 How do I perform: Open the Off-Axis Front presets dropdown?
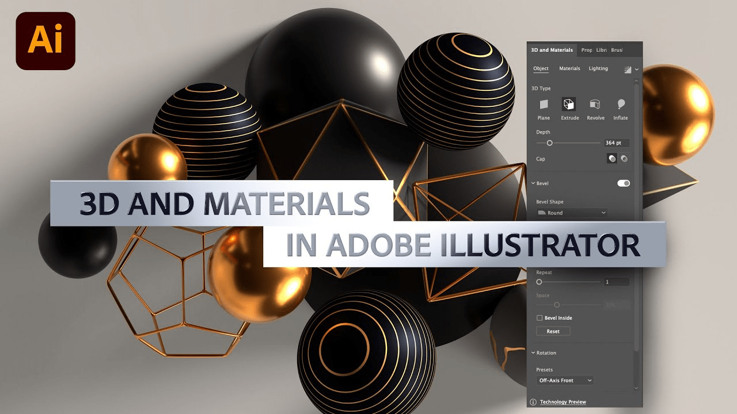(x=565, y=380)
